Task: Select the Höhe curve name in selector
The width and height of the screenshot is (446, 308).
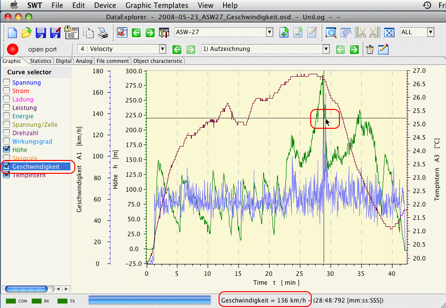Action: (x=20, y=150)
